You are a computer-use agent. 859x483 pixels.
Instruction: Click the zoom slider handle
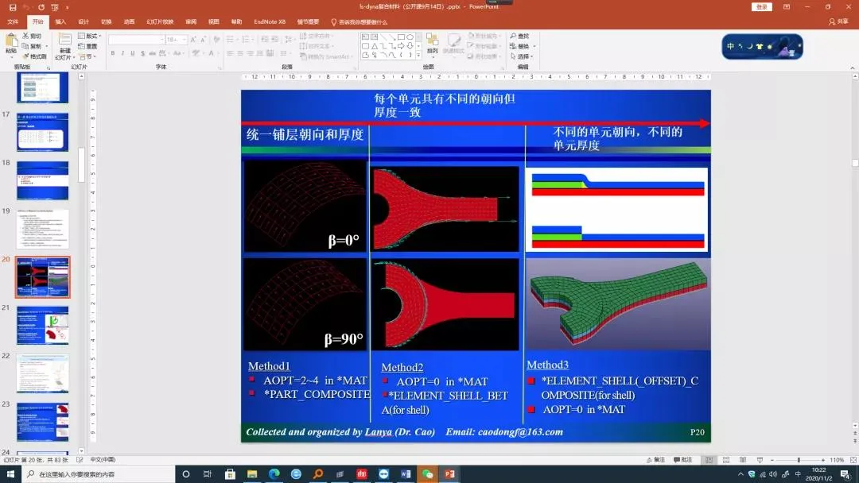pos(799,460)
